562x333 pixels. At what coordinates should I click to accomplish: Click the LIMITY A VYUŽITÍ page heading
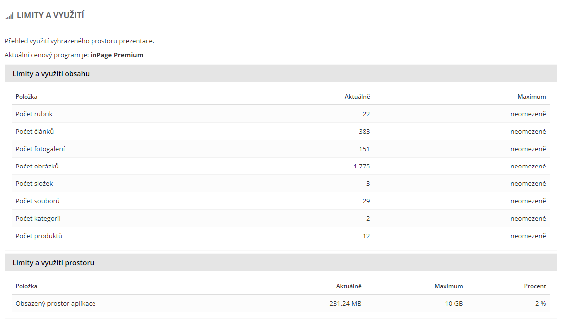pyautogui.click(x=50, y=16)
